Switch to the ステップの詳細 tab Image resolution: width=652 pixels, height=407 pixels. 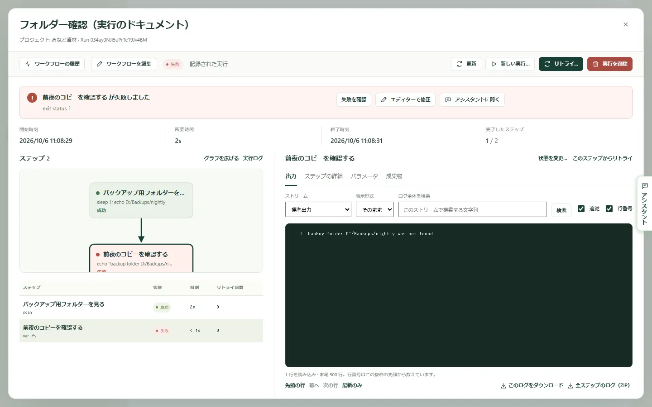(323, 176)
